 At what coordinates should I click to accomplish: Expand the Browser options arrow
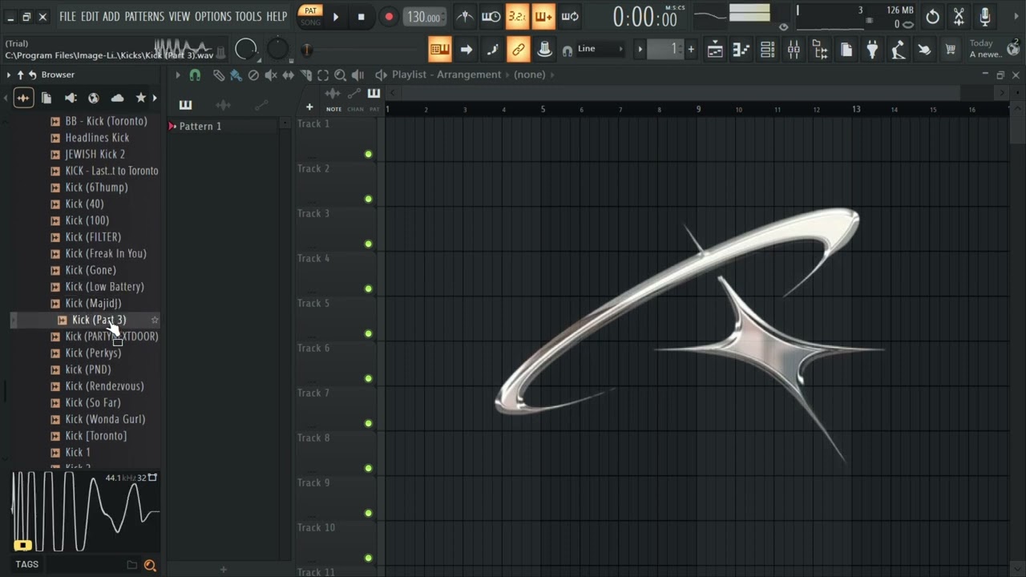click(9, 75)
